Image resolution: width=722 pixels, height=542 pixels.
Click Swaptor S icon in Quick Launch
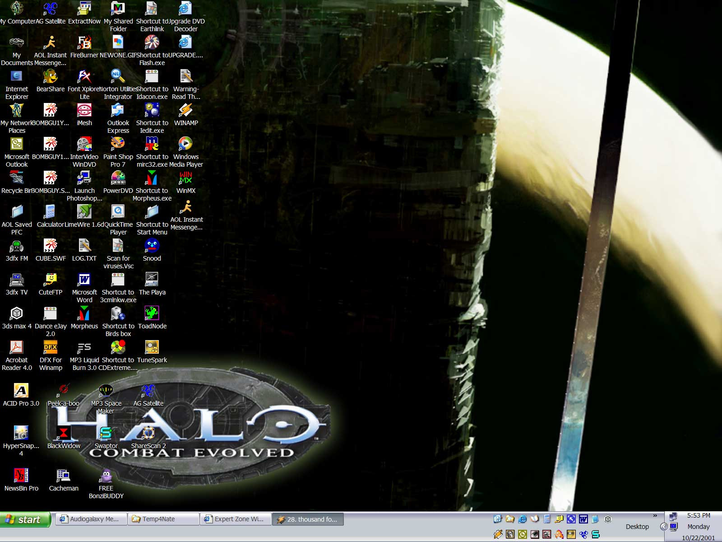(595, 534)
